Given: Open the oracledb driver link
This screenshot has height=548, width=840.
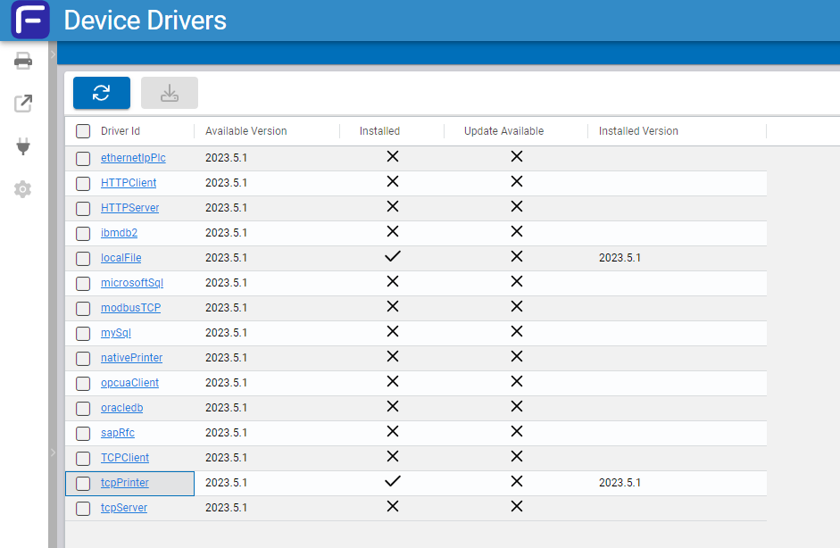Looking at the screenshot, I should pos(122,408).
